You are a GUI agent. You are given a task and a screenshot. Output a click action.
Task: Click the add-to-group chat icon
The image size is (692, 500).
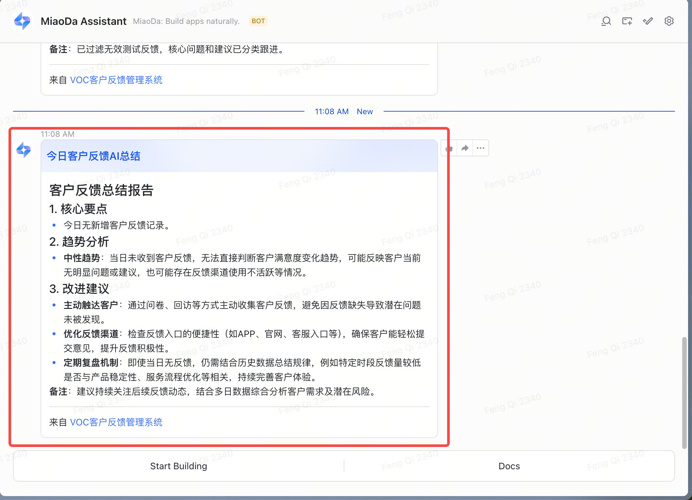[627, 21]
